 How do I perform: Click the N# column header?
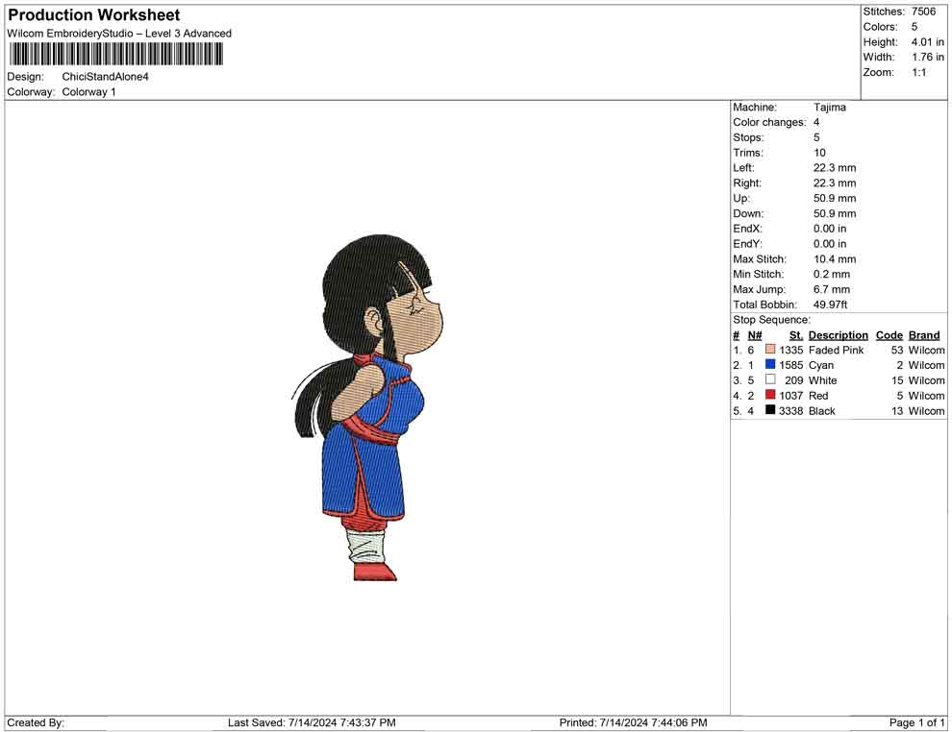755,335
